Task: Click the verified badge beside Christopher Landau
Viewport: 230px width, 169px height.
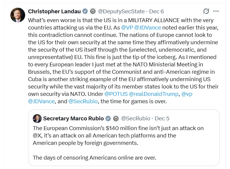Action: [x=85, y=12]
